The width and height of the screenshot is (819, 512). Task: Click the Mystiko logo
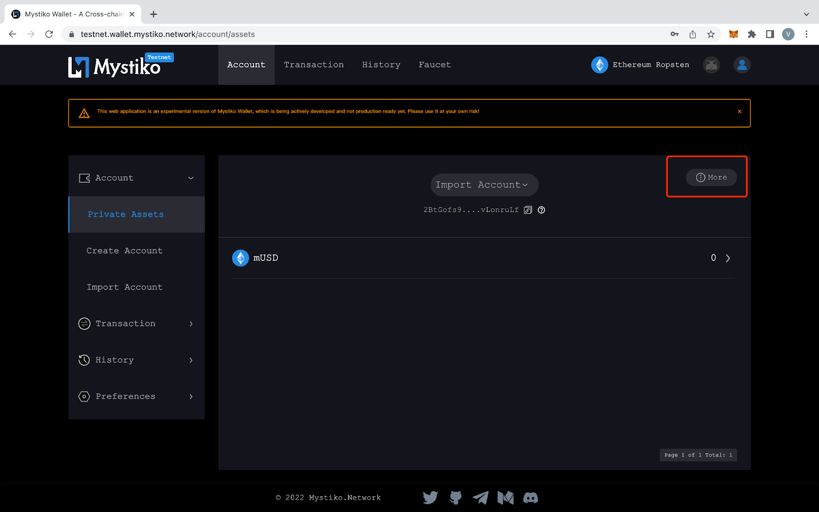coord(114,67)
